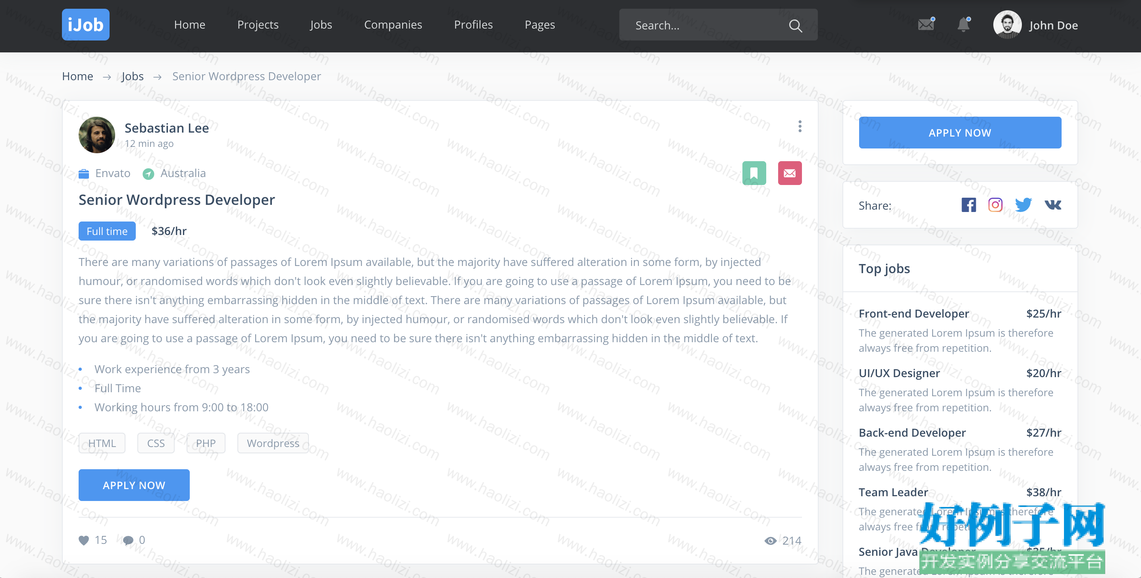Open the three-dot options menu

pyautogui.click(x=800, y=126)
